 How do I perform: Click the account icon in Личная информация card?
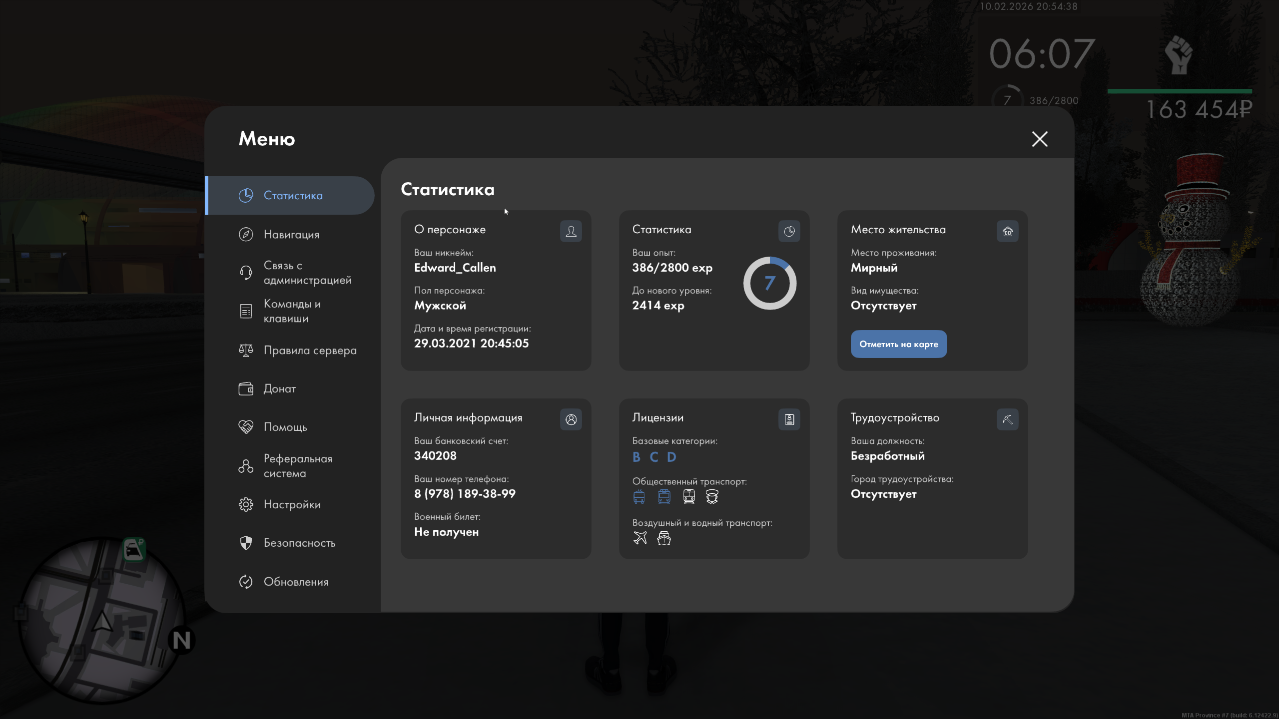571,419
